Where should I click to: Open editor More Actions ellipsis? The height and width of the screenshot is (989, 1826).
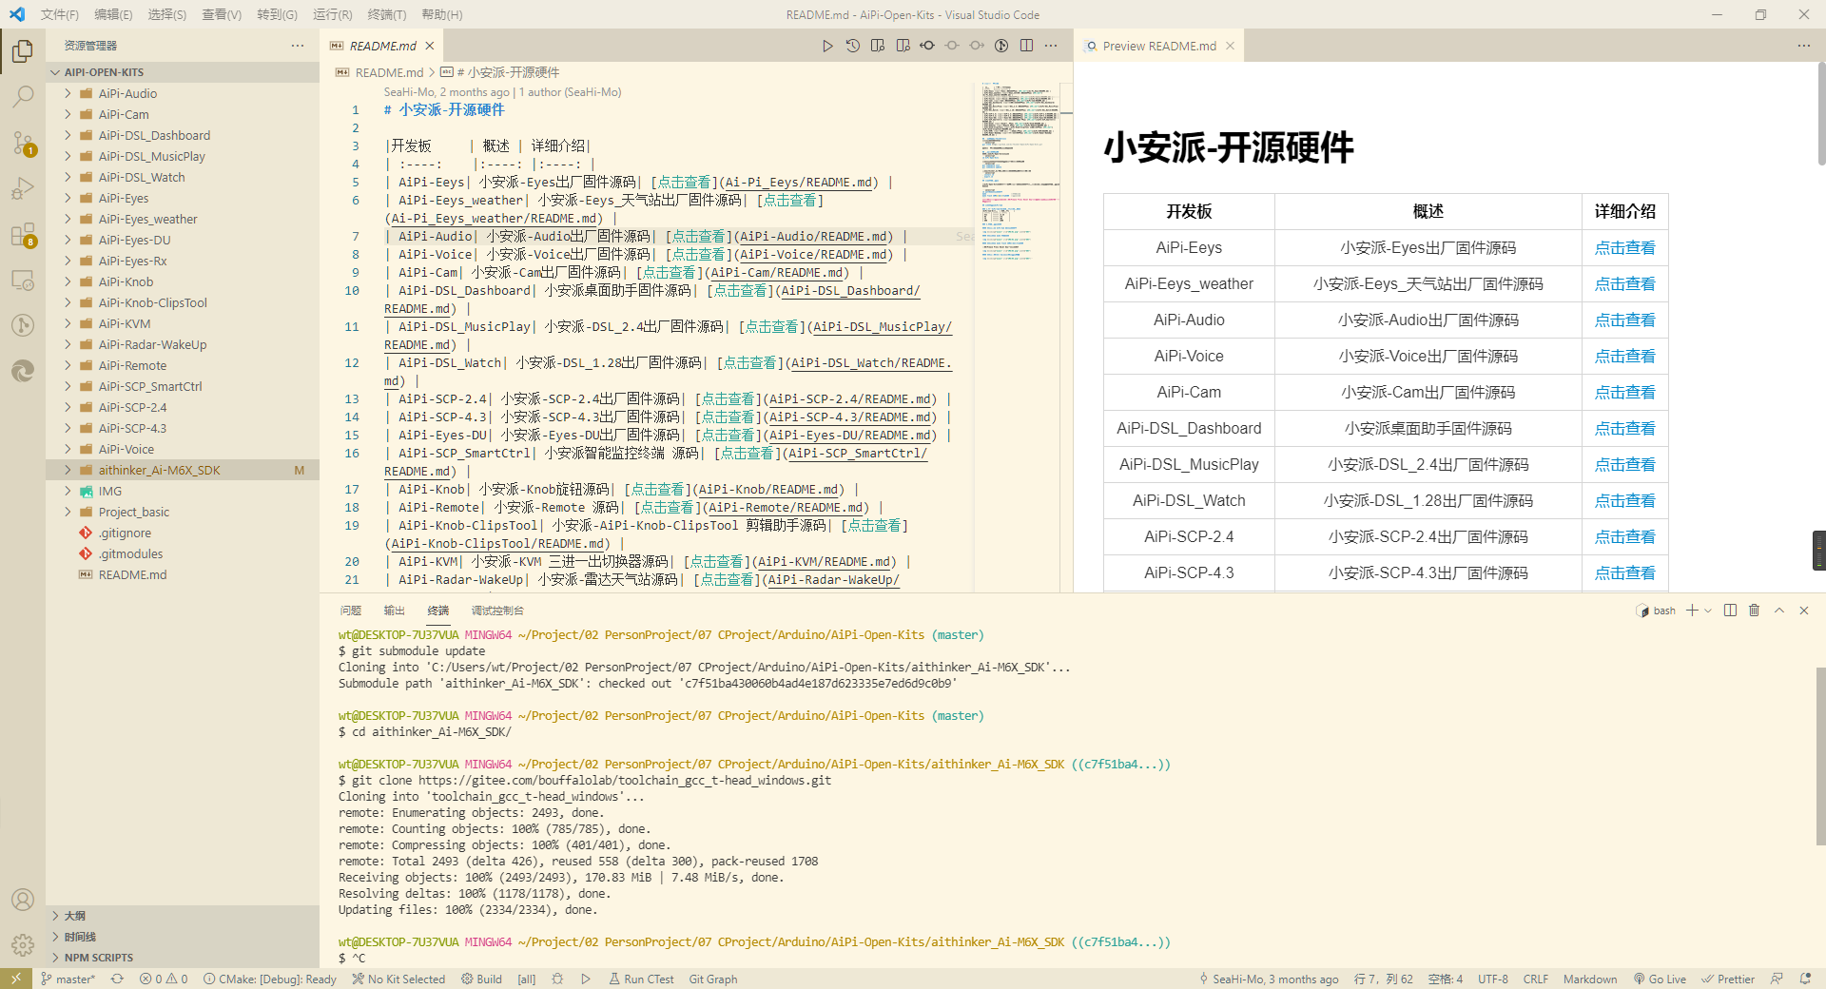[x=1051, y=46]
